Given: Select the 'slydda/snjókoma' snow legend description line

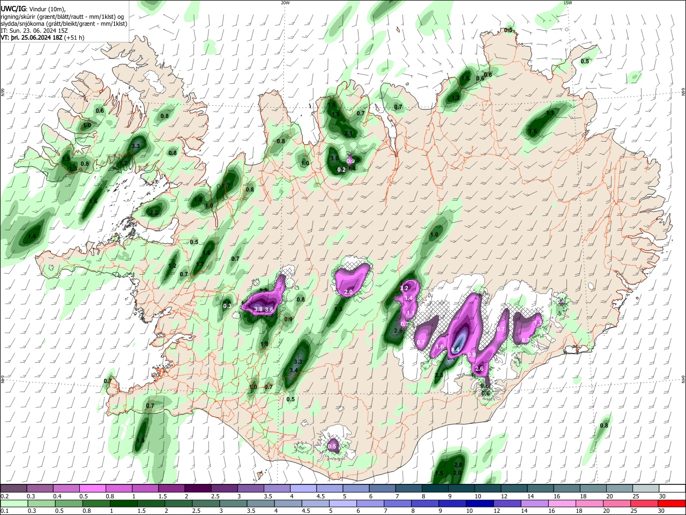Looking at the screenshot, I should coord(64,24).
